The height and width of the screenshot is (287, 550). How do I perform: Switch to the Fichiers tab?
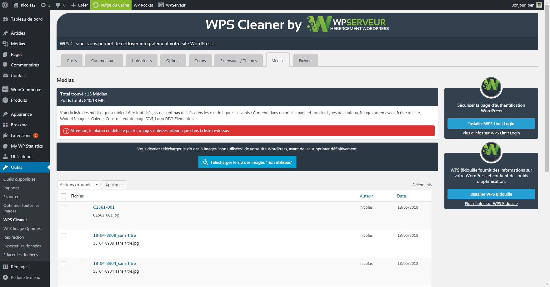[305, 61]
